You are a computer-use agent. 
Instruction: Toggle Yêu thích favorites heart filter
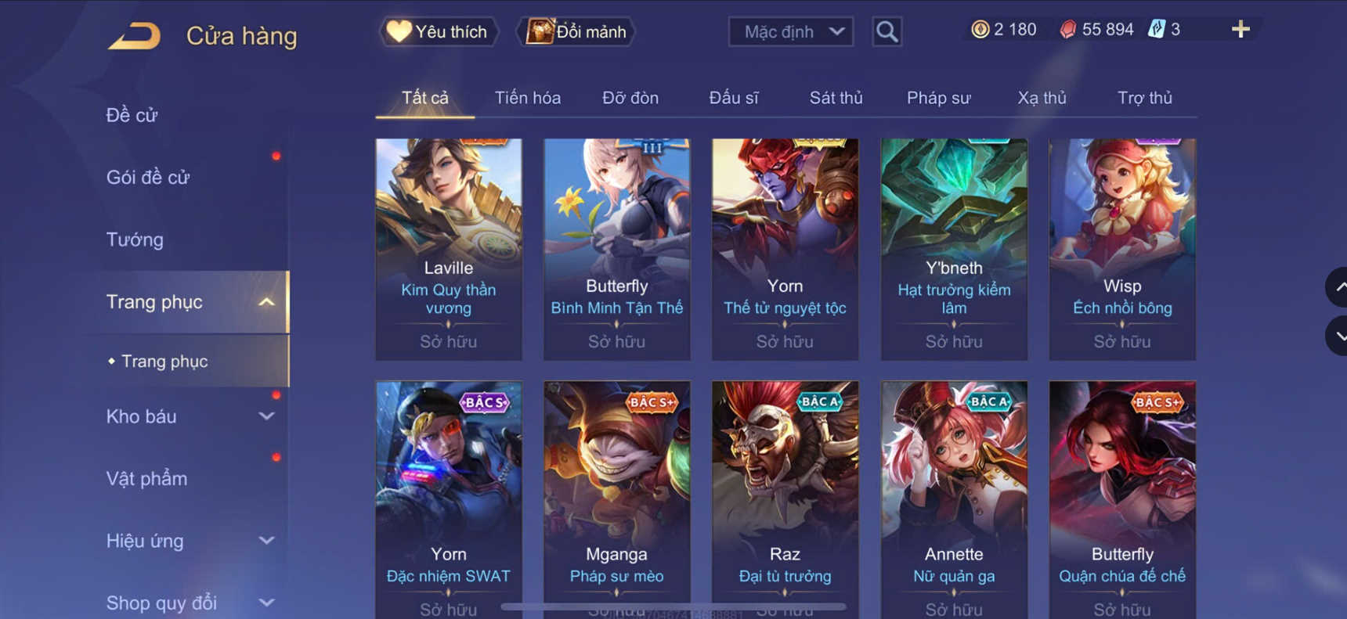coord(439,32)
